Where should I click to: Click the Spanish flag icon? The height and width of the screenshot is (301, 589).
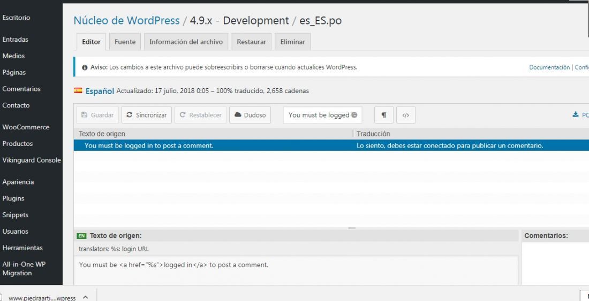click(x=78, y=90)
